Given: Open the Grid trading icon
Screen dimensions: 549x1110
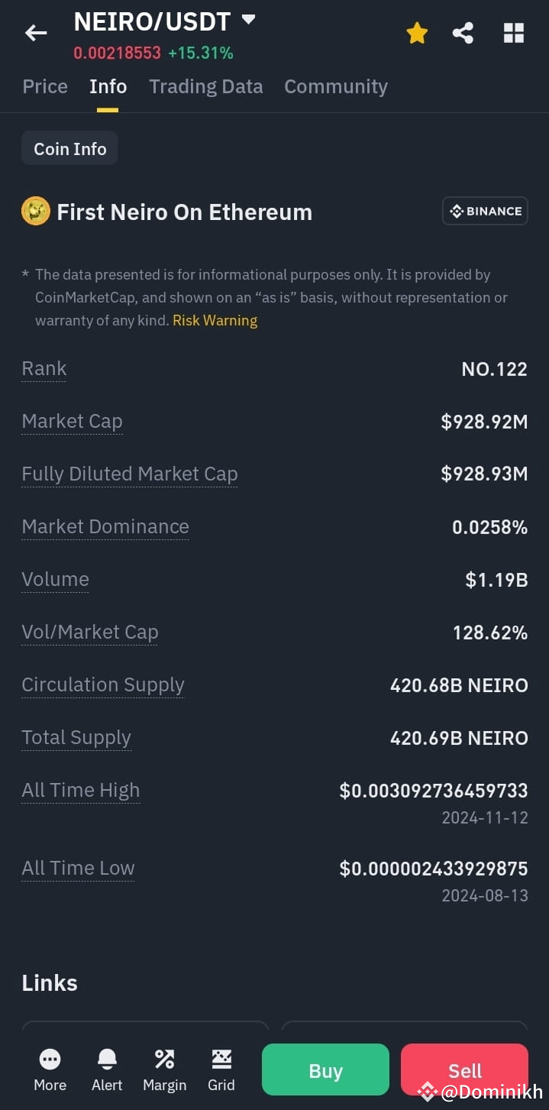Looking at the screenshot, I should [x=221, y=1070].
